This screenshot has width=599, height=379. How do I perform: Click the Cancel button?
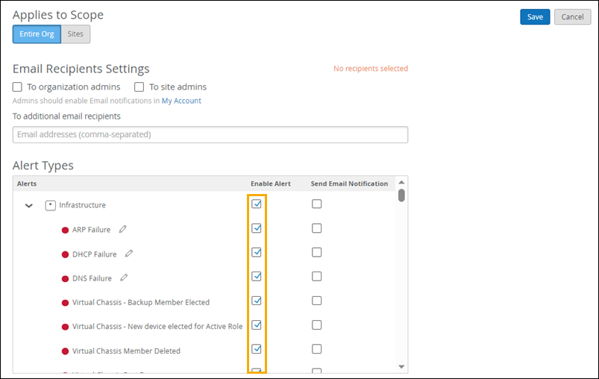tap(572, 17)
